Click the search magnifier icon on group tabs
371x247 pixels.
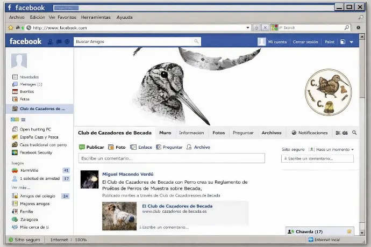coord(354,133)
